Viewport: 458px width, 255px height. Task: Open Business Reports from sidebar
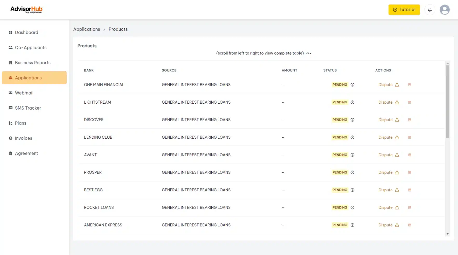pos(32,63)
